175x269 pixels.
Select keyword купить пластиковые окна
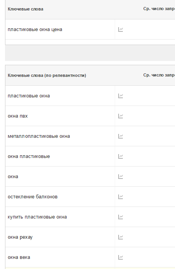[x=37, y=217]
